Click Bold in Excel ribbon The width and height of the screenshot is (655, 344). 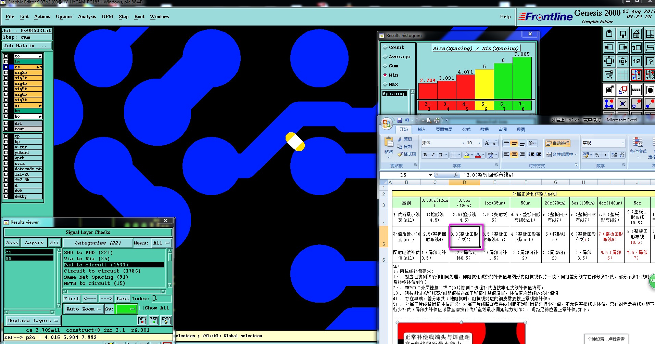click(x=425, y=155)
